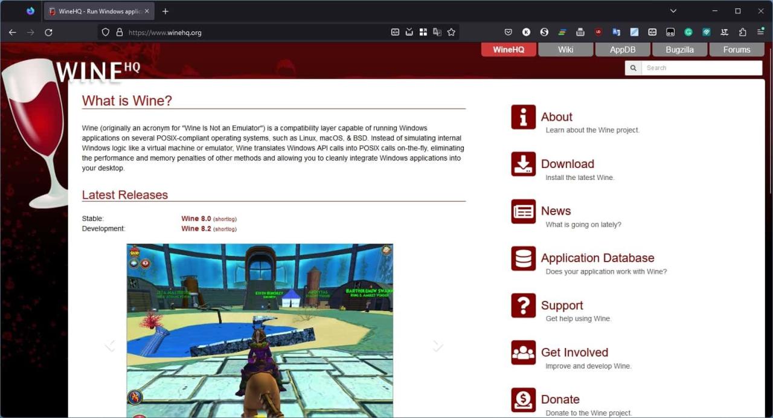The width and height of the screenshot is (773, 418).
Task: Open the Wine 8.0 stable release link
Action: pos(196,219)
